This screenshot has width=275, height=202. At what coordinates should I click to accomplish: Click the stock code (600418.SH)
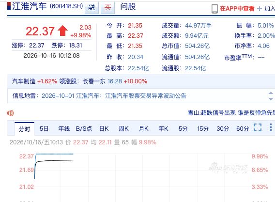tap(66, 6)
